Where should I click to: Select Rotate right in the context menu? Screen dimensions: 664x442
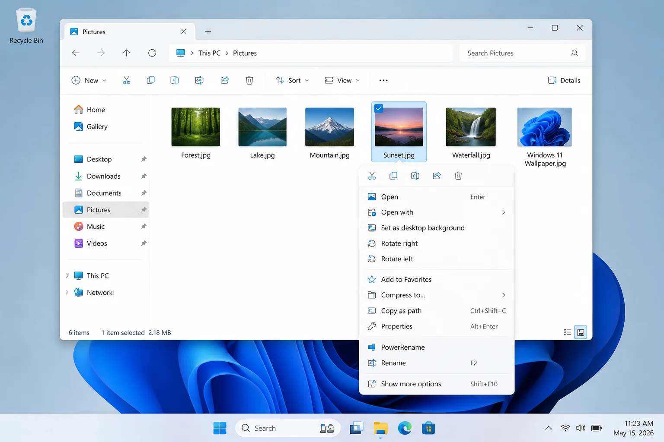tap(437, 243)
